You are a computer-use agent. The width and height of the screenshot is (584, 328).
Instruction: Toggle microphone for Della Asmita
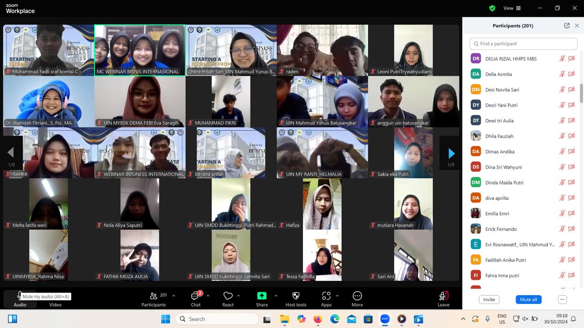click(562, 74)
